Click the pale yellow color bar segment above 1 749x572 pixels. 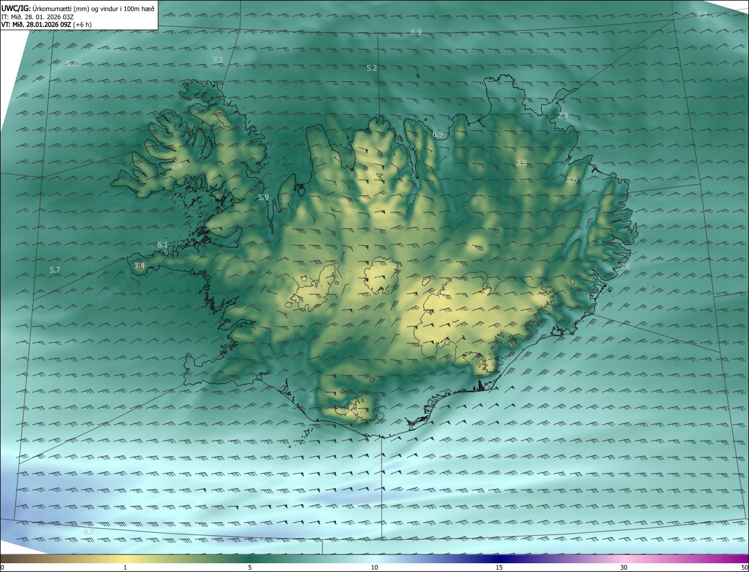click(x=125, y=559)
